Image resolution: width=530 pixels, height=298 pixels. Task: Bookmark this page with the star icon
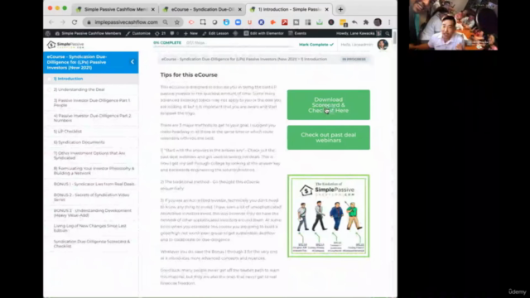coord(176,22)
